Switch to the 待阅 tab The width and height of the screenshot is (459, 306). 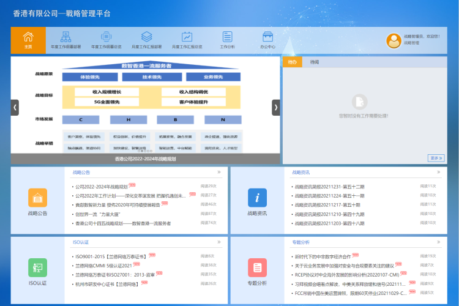(x=315, y=62)
